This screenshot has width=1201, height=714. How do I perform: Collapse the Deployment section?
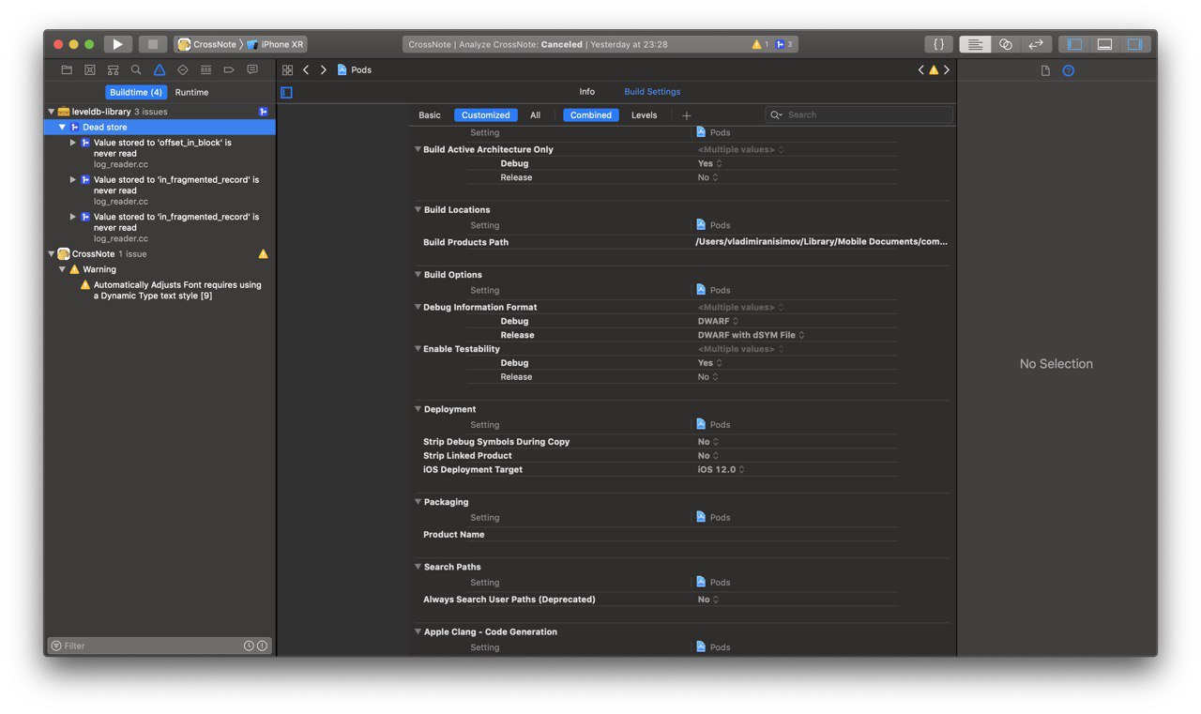point(418,409)
